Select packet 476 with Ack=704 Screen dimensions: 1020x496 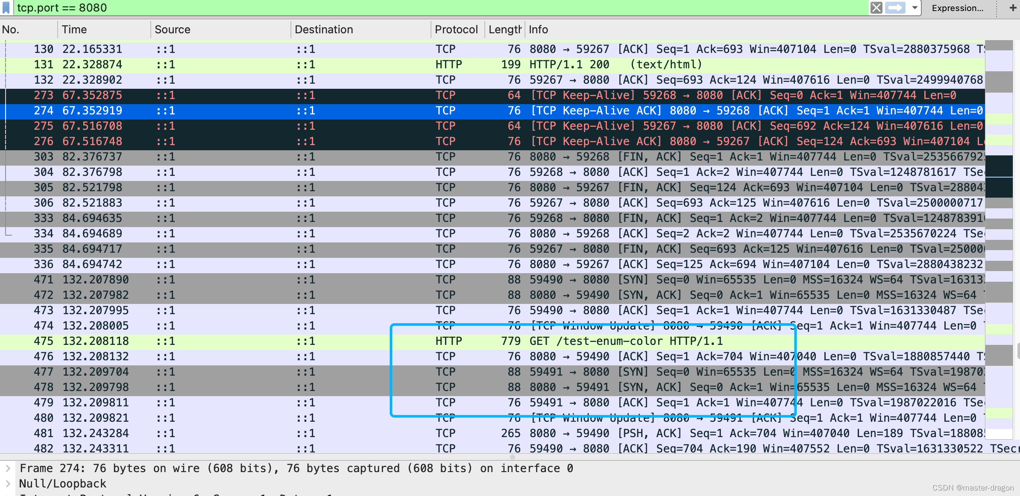click(x=492, y=356)
